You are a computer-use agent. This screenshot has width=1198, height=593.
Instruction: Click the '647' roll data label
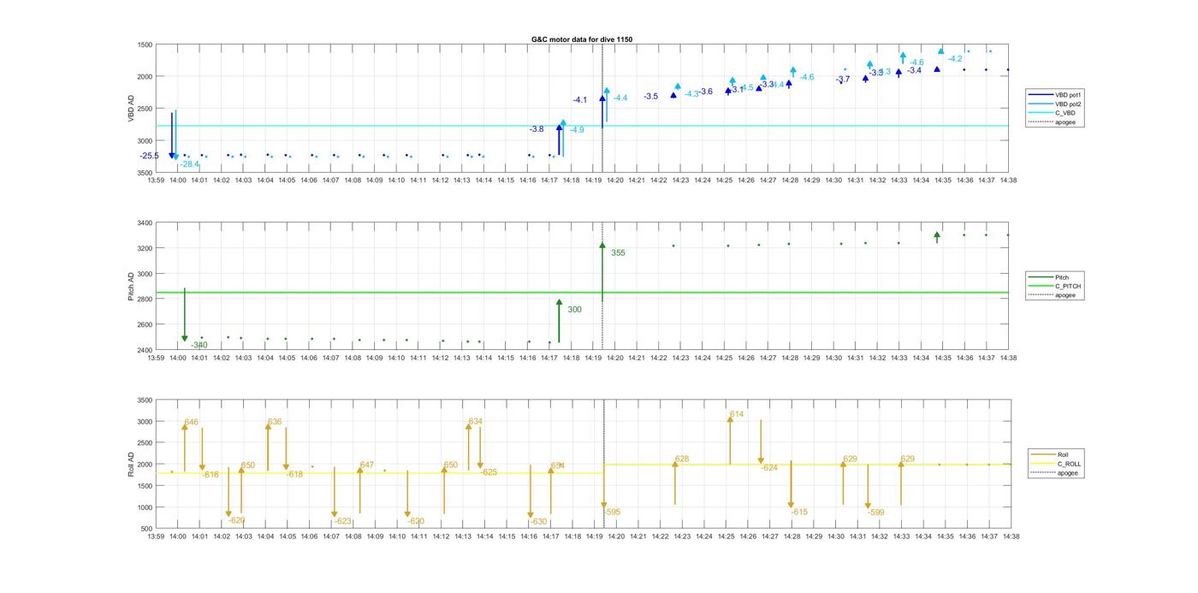click(x=367, y=466)
